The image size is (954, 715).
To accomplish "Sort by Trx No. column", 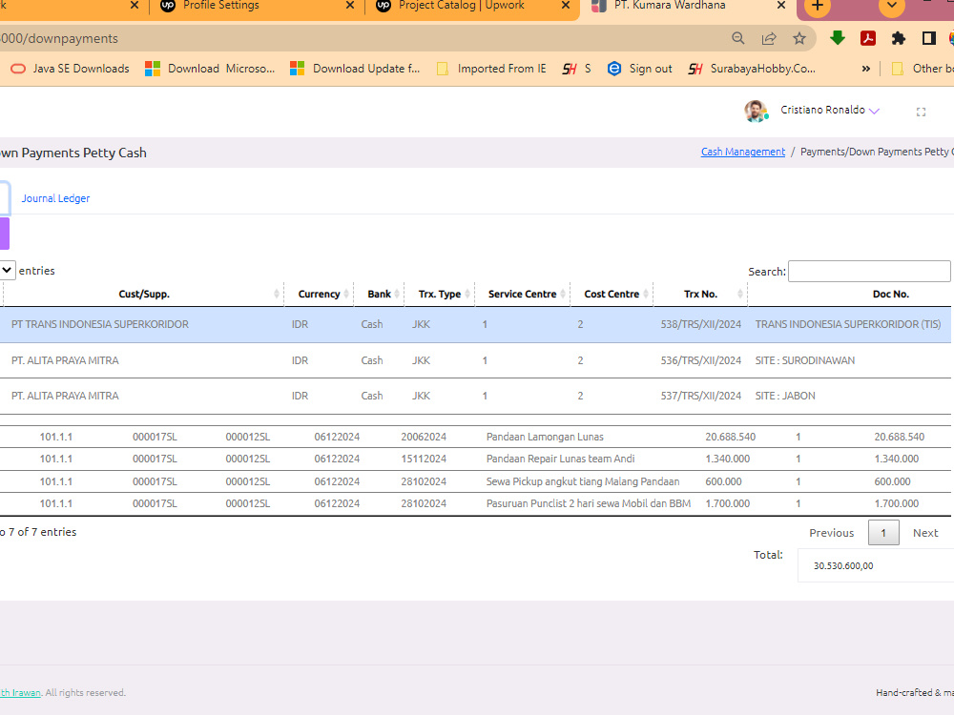I will (700, 294).
